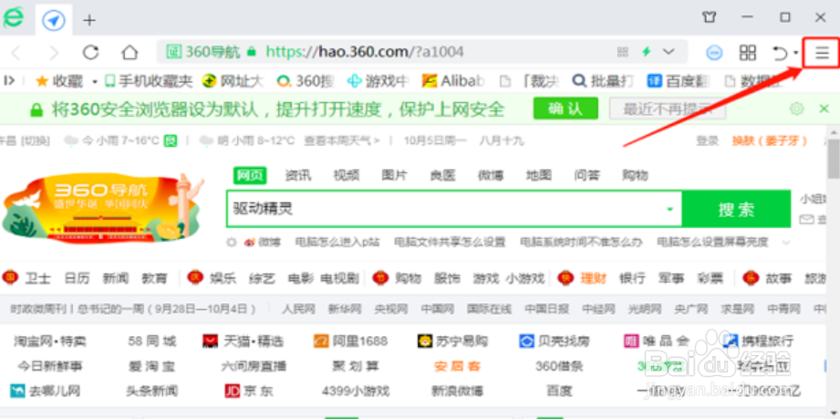
Task: Toggle the bookmarks sidebar expander icon
Action: tap(9, 80)
